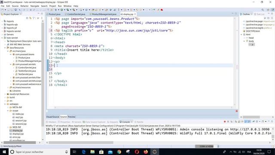The image size is (275, 155).
Task: Click the Collapse All icon in Project Explorer
Action: (27, 18)
